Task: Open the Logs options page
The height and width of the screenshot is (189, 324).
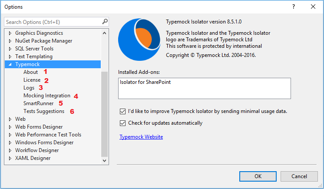Action: [x=29, y=88]
